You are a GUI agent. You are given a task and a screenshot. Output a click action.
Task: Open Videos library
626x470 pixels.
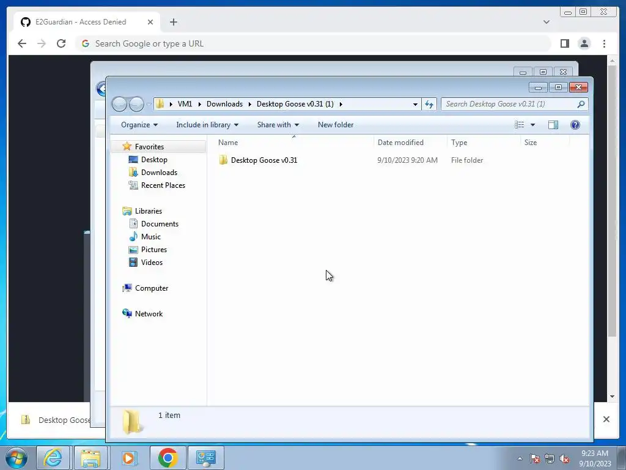coord(152,262)
